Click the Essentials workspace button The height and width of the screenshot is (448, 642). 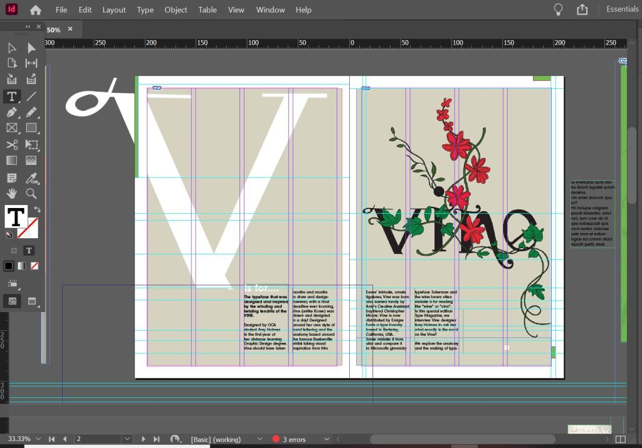[621, 9]
